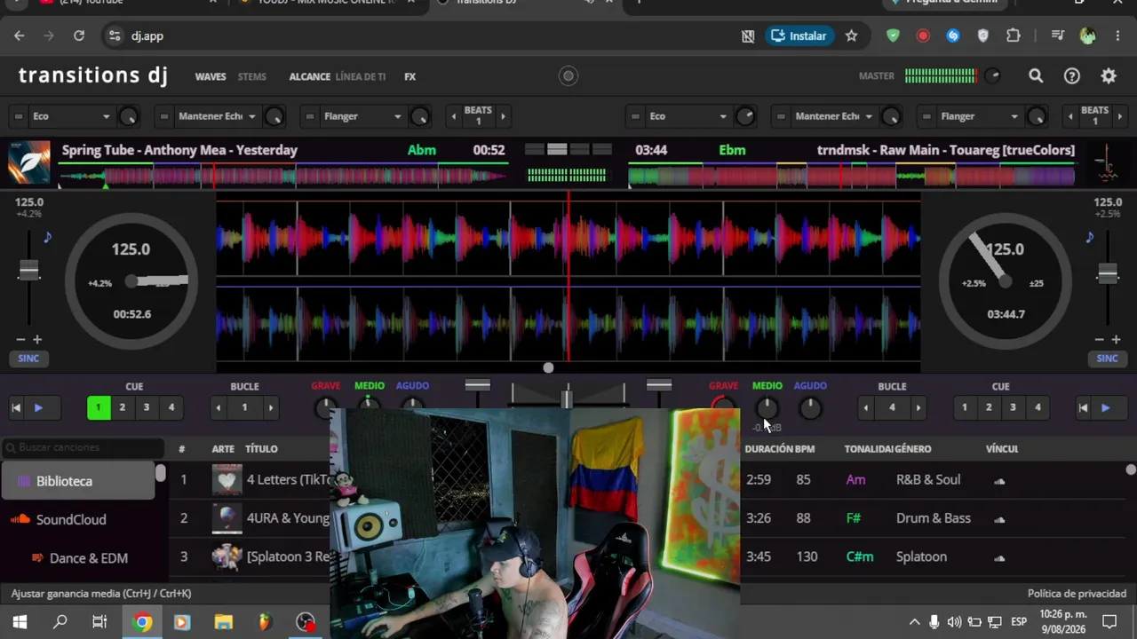The width and height of the screenshot is (1137, 639).
Task: Toggle the left deck Eco effect on
Action: click(18, 116)
